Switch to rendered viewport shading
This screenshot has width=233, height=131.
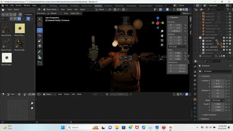click(x=187, y=10)
